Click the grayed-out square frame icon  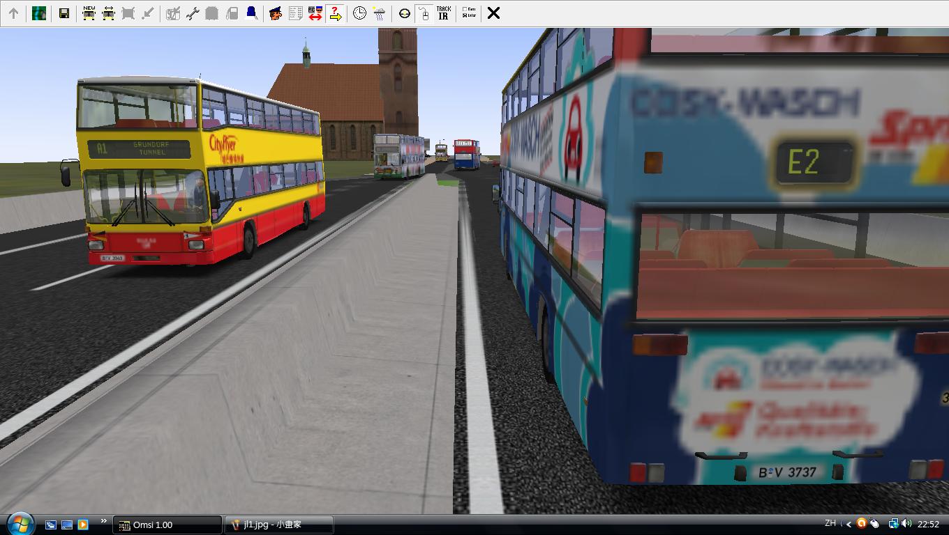click(x=128, y=13)
